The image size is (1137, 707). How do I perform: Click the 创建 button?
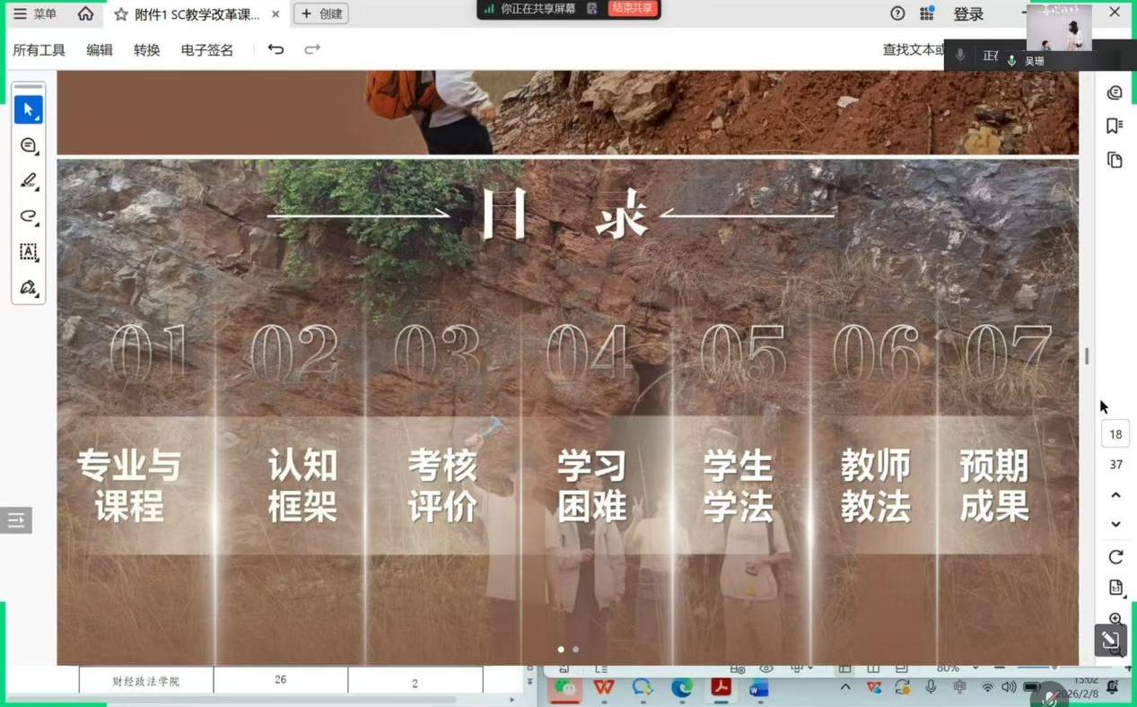[x=321, y=13]
